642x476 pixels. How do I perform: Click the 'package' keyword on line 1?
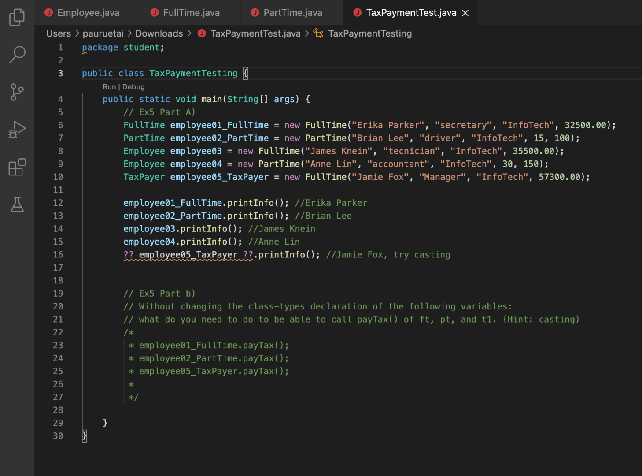pos(100,48)
